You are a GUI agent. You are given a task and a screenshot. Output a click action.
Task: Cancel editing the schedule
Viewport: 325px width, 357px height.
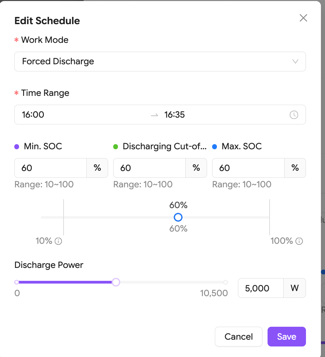click(239, 337)
